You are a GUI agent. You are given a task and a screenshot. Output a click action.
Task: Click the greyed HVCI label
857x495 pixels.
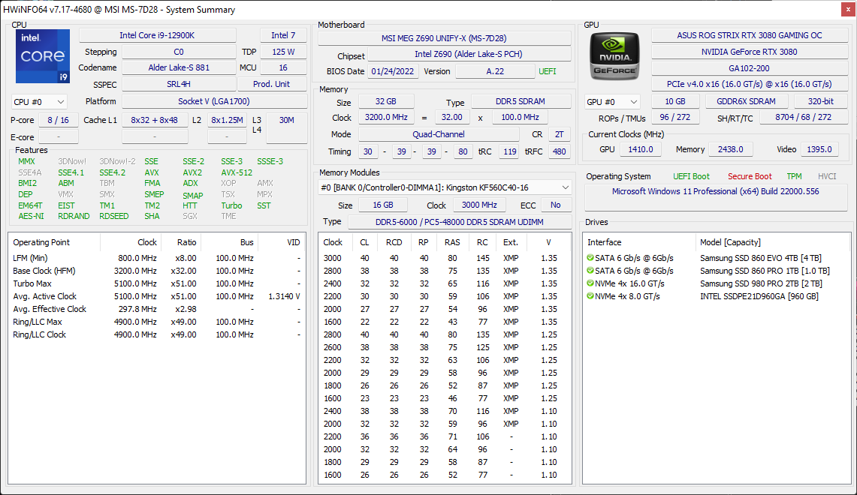tap(827, 176)
